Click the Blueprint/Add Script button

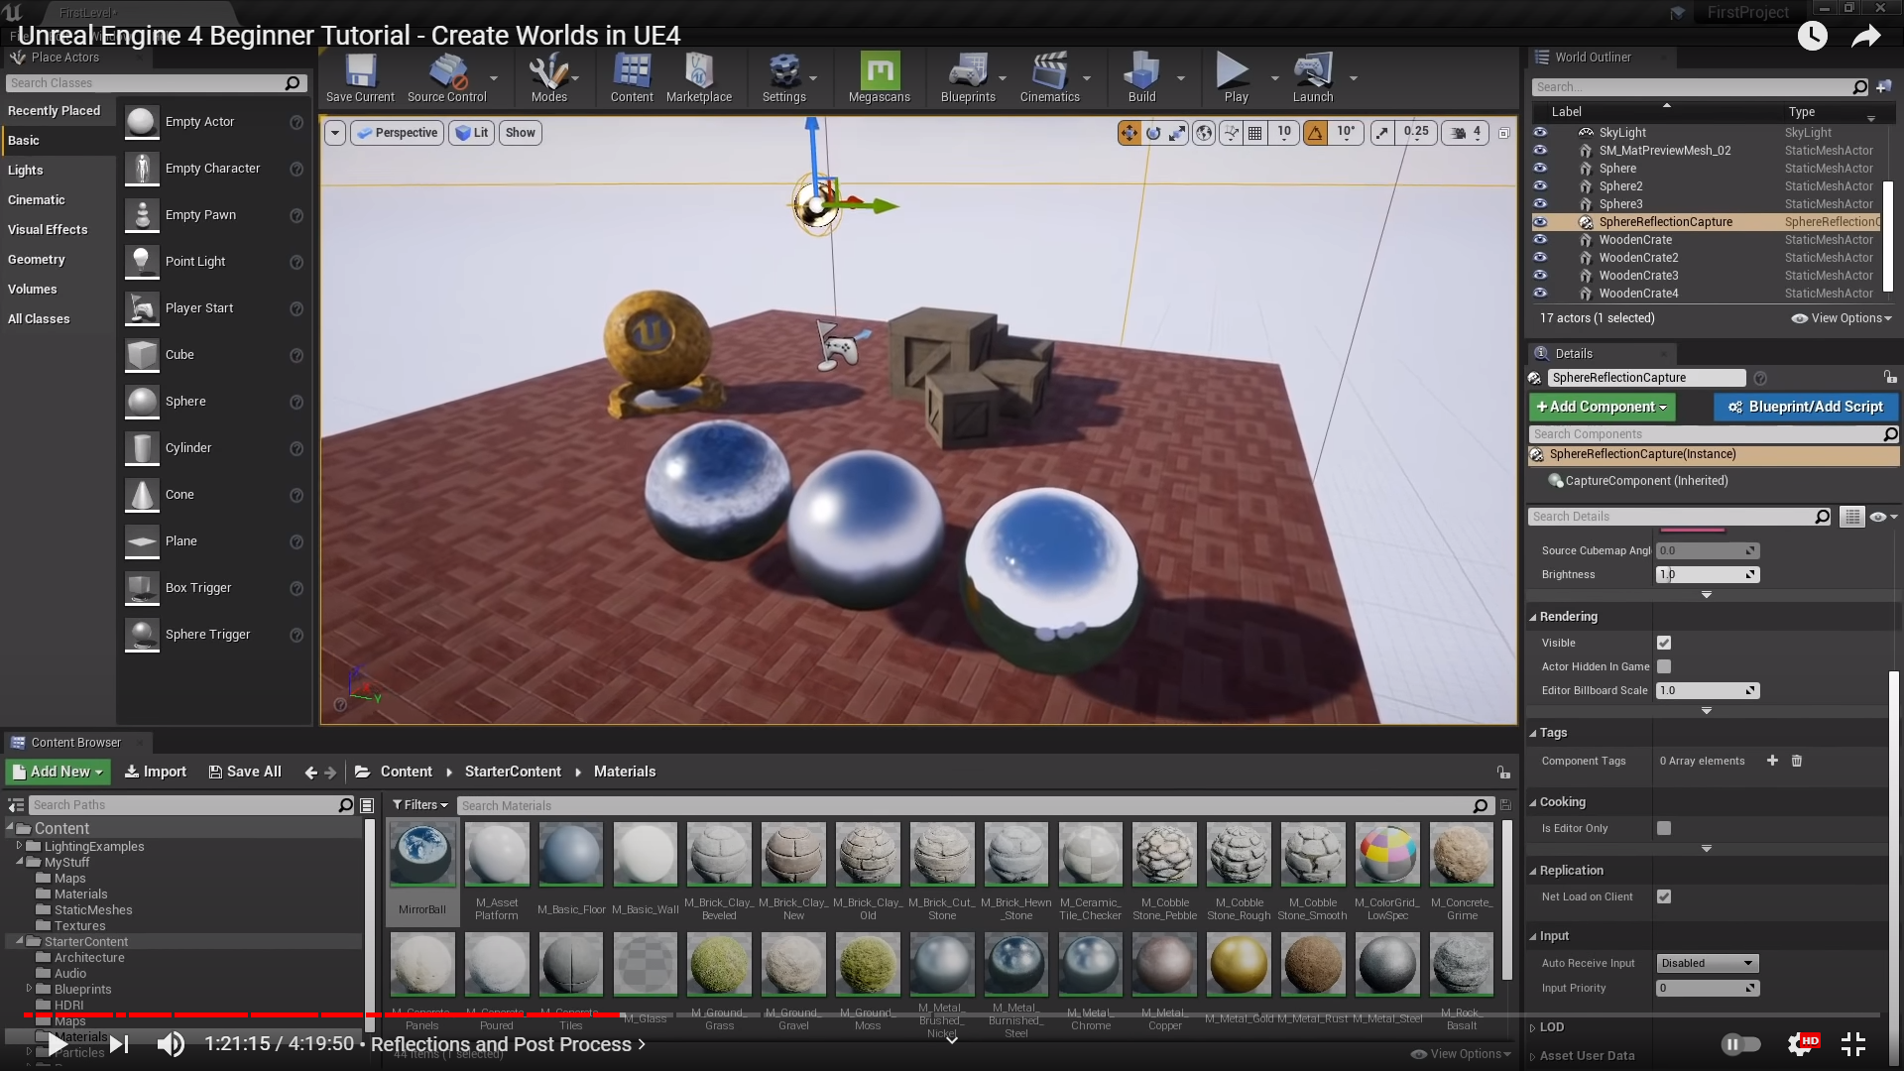pos(1805,408)
